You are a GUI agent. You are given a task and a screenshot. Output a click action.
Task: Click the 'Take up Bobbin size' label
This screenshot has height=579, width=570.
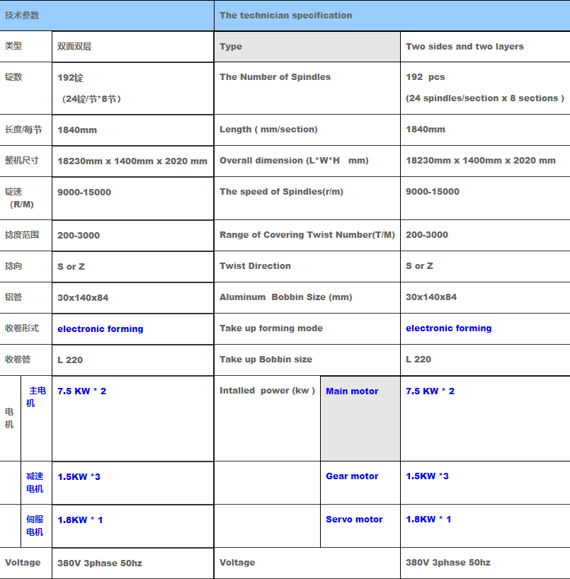(266, 360)
